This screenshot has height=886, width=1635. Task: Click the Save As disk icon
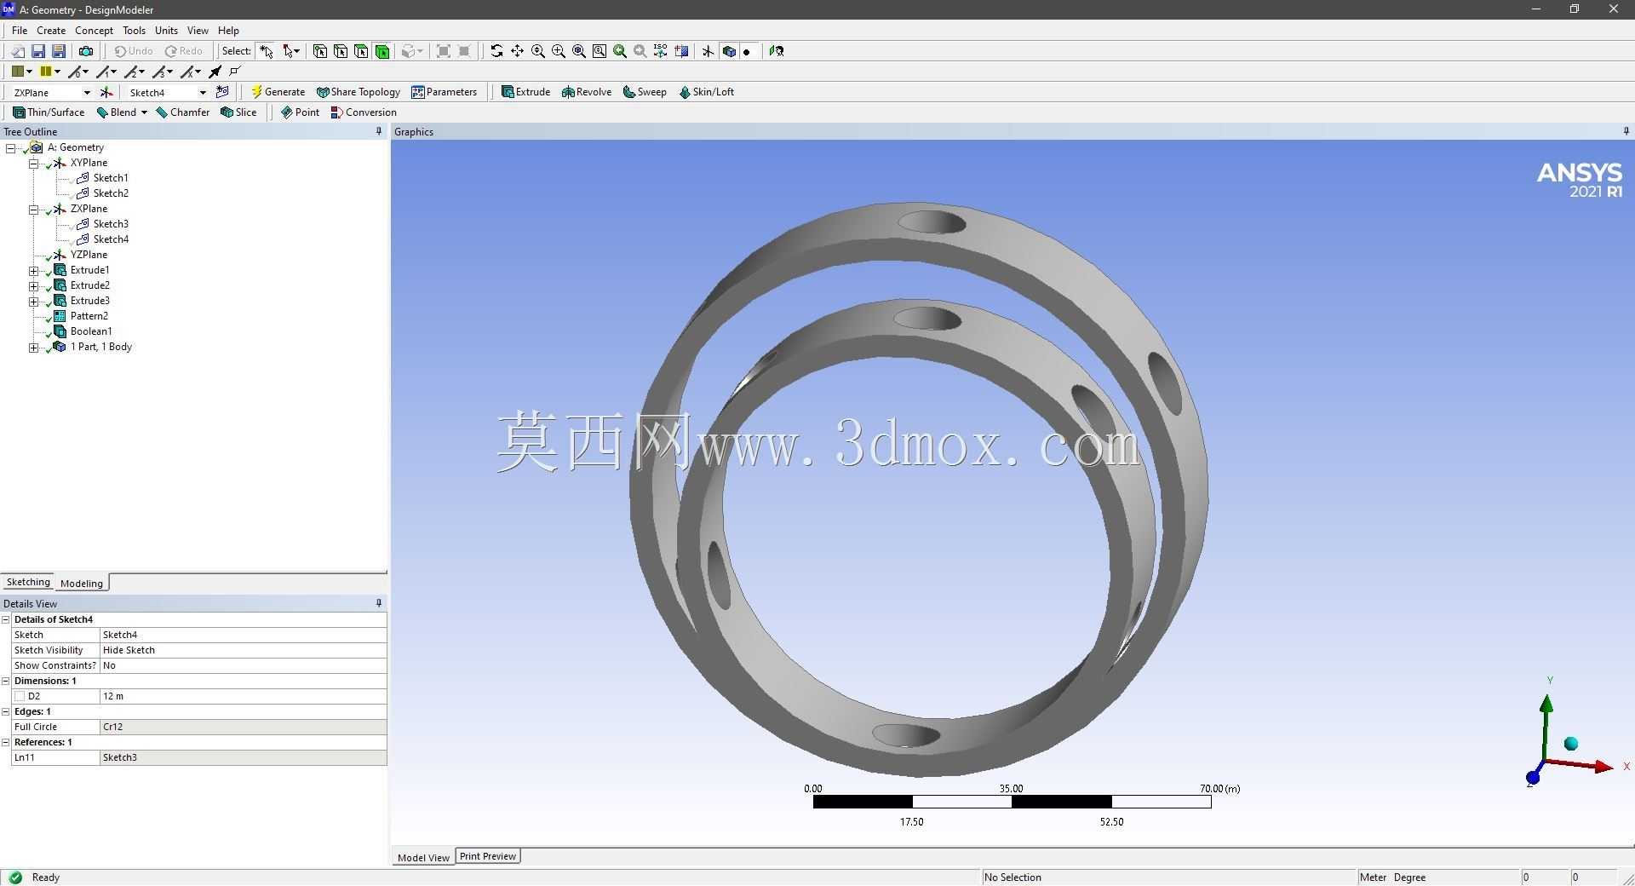click(59, 51)
